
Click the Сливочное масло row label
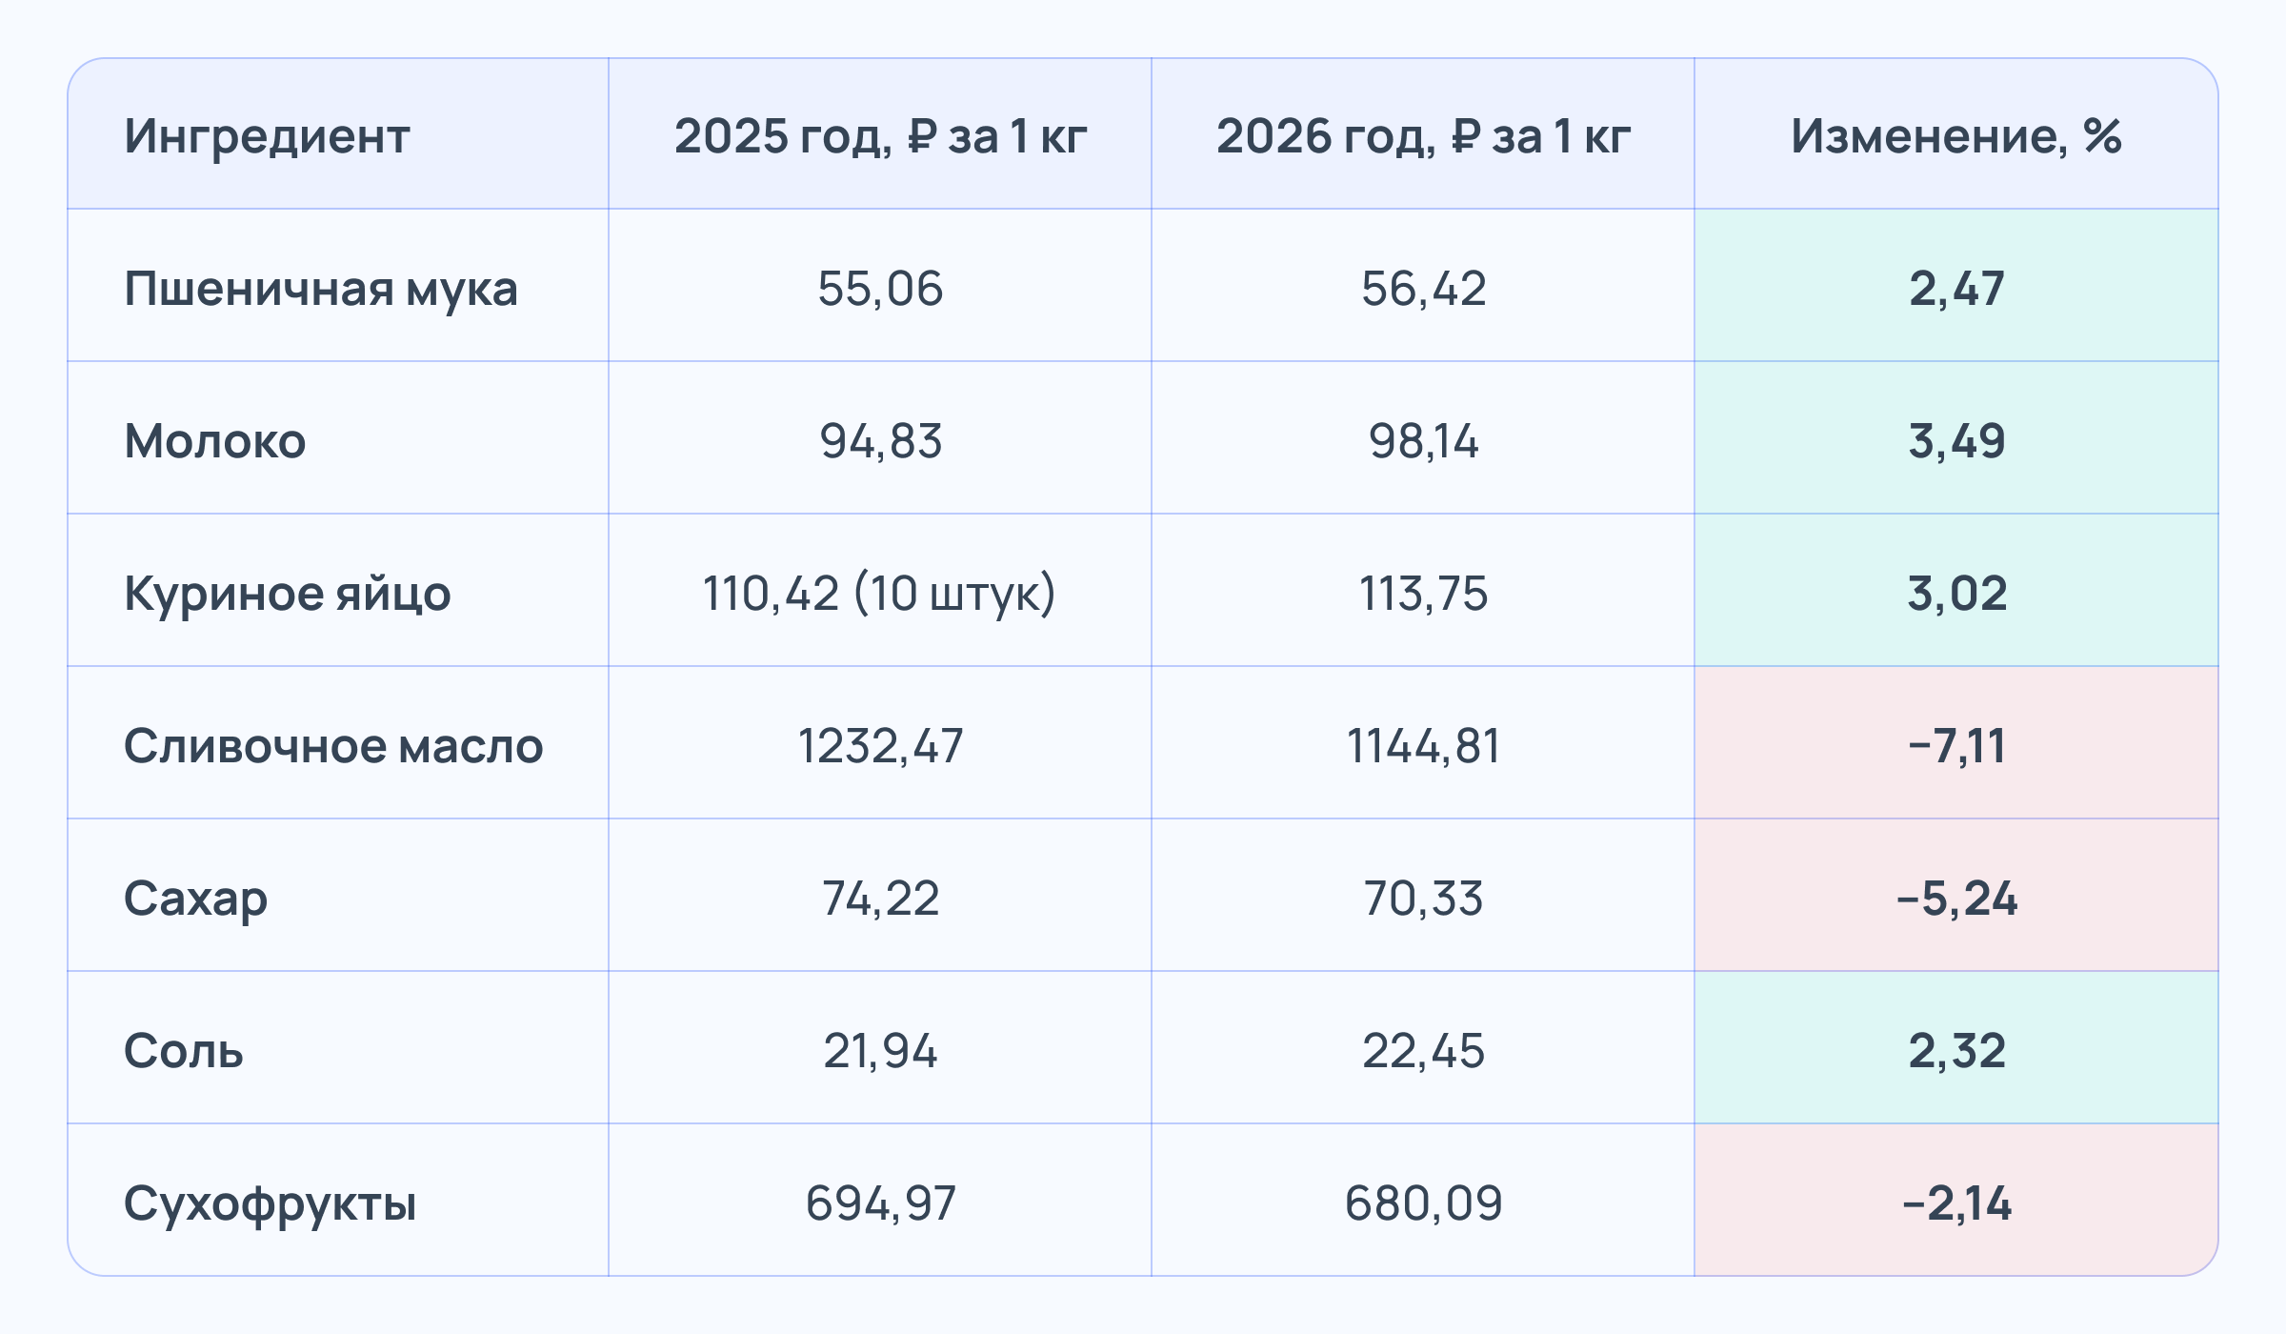pyautogui.click(x=333, y=745)
